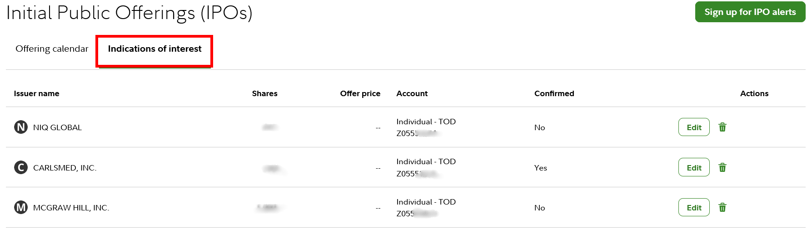Click the Issuer name column header
The width and height of the screenshot is (812, 234).
pos(36,93)
